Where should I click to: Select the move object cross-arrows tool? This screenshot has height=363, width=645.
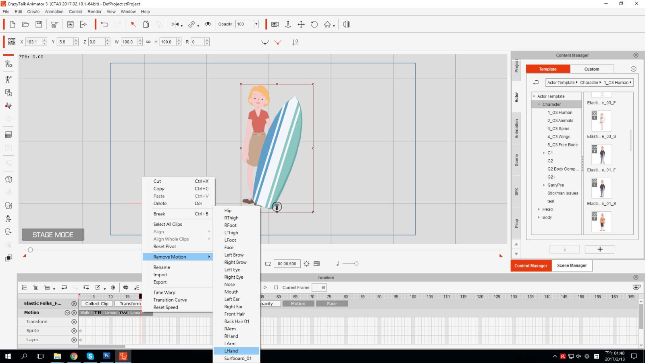(x=301, y=25)
